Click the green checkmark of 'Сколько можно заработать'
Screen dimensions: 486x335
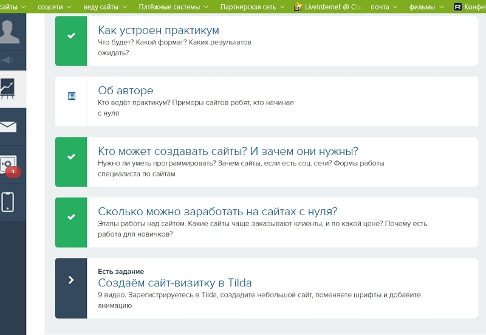point(71,217)
